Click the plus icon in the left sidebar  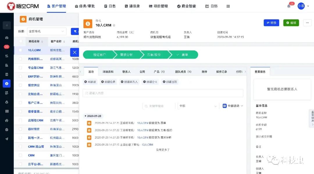tap(6, 25)
